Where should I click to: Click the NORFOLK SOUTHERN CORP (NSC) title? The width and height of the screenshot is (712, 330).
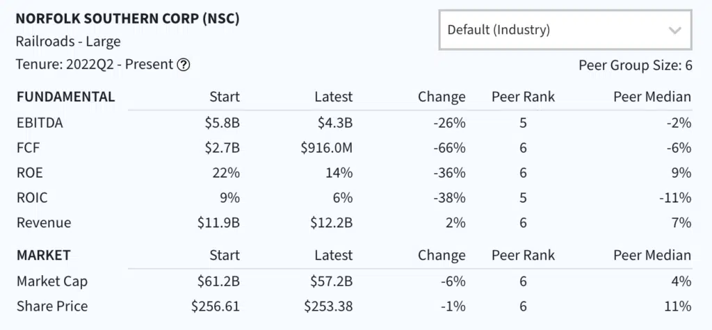pyautogui.click(x=127, y=19)
